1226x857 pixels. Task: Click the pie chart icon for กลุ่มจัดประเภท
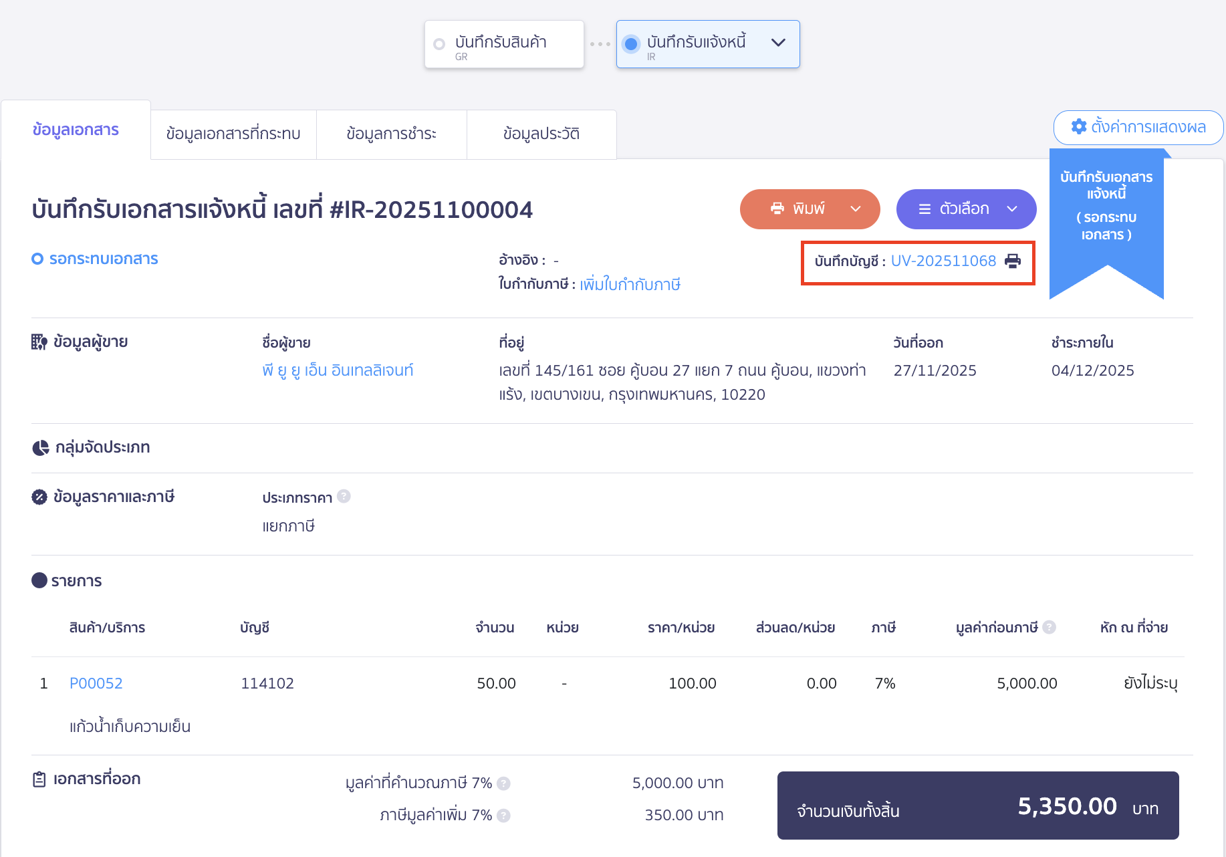pos(40,447)
